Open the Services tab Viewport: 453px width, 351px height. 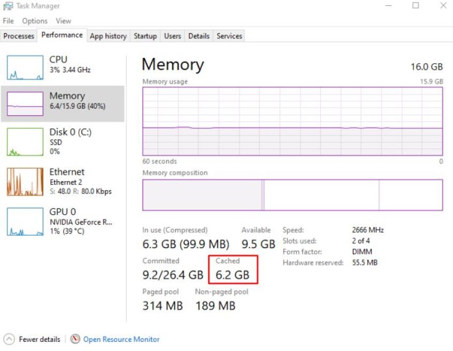tap(229, 36)
